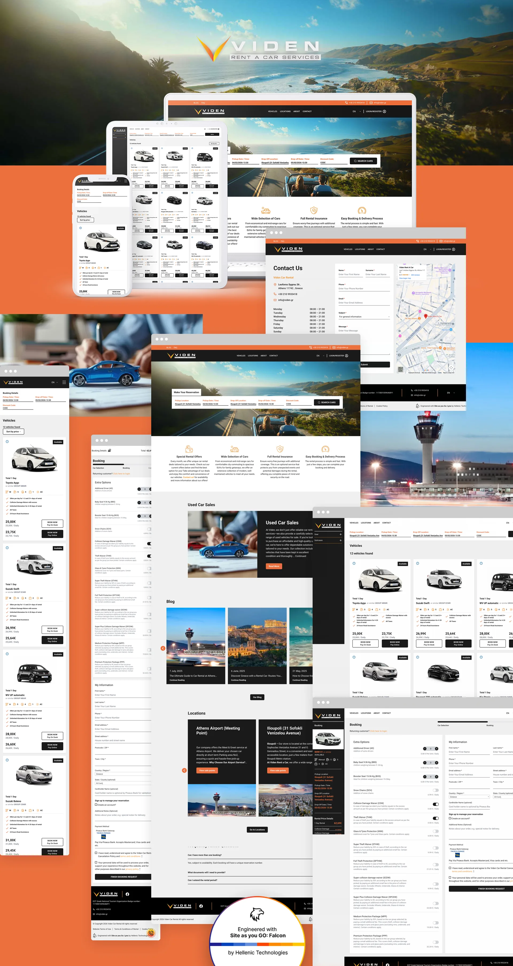Open EN language dropdown in center homepage header
Viewport: 513px width, 966px height.
point(320,356)
